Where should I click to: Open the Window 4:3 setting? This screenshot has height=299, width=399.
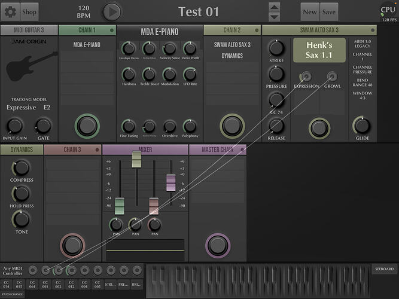(363, 96)
